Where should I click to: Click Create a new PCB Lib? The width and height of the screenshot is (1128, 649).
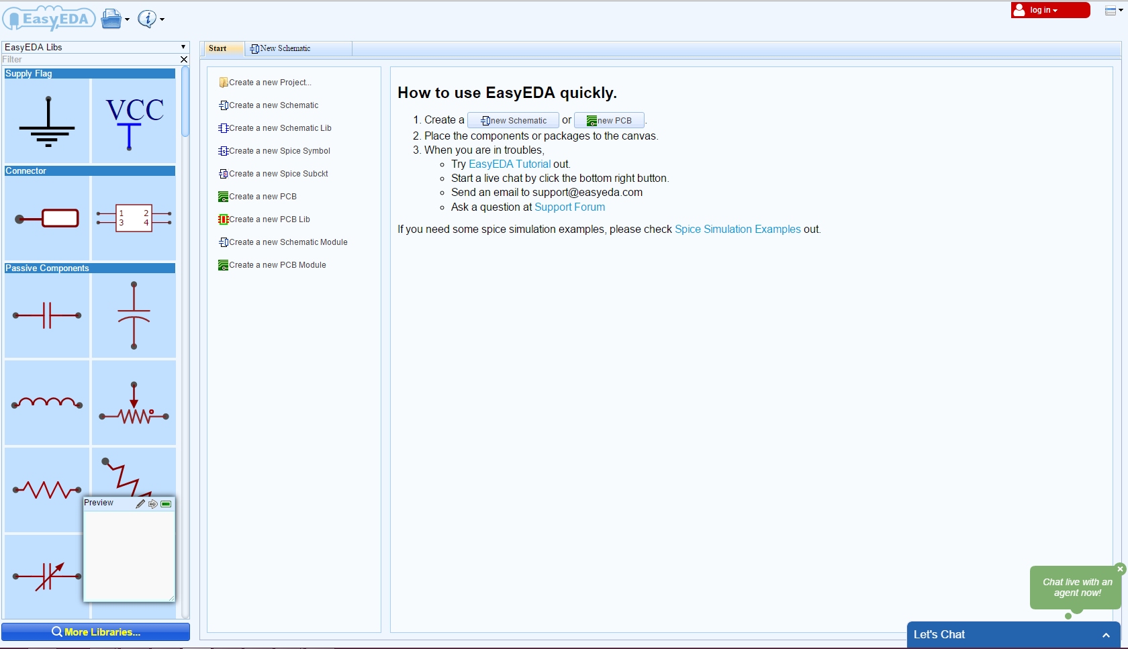point(265,219)
